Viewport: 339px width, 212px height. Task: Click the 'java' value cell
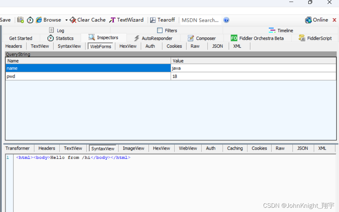(253, 68)
